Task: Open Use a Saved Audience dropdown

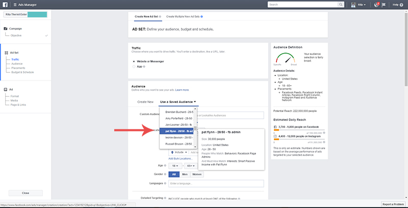Action: (x=178, y=102)
